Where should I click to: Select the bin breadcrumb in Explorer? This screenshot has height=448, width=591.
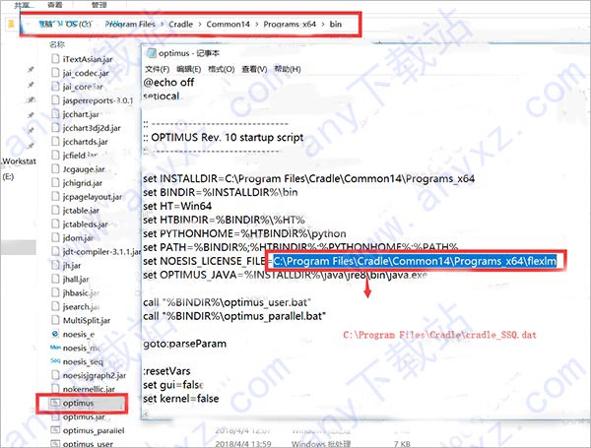(336, 24)
